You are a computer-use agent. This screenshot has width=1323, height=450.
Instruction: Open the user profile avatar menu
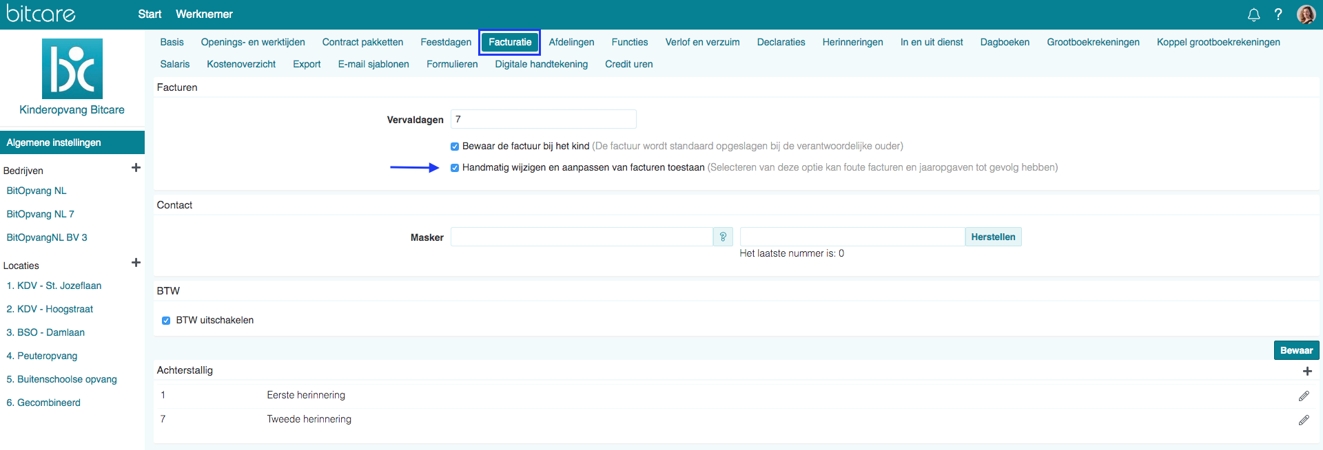[x=1306, y=14]
